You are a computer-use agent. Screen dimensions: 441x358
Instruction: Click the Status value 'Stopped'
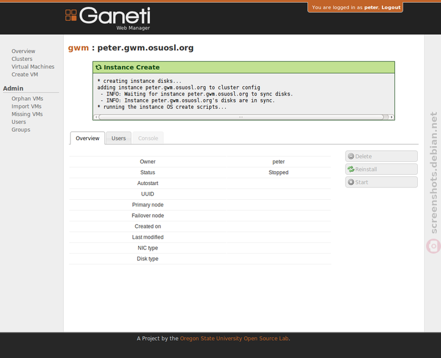278,172
